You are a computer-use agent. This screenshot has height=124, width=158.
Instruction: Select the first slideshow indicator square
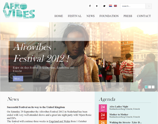(146, 87)
